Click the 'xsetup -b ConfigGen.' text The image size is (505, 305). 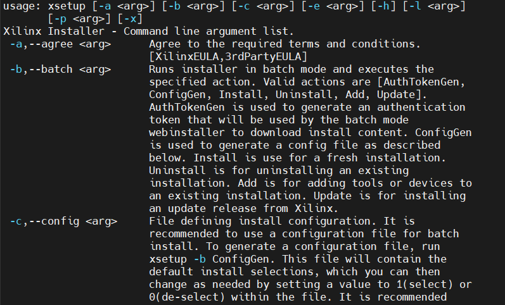(212, 259)
